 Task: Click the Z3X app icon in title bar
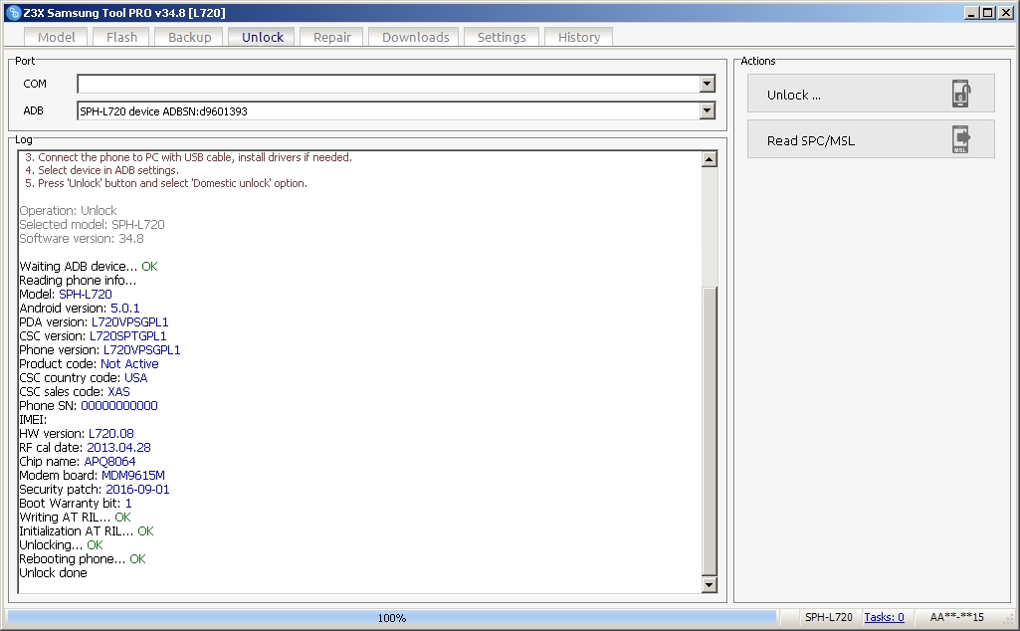pos(13,13)
